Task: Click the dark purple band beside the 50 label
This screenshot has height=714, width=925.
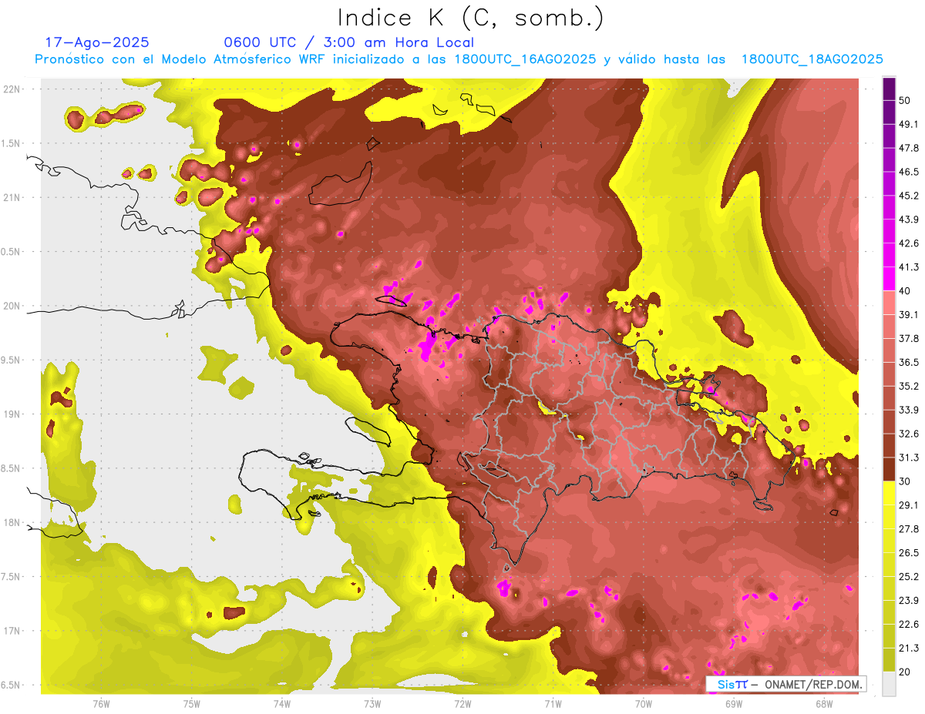Action: tap(889, 89)
